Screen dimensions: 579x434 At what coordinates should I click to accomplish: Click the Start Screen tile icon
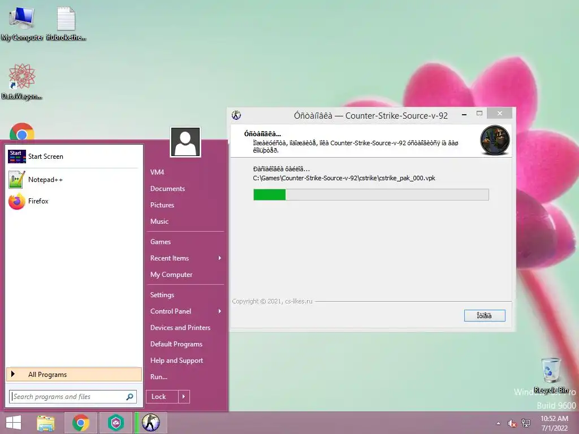(x=16, y=157)
